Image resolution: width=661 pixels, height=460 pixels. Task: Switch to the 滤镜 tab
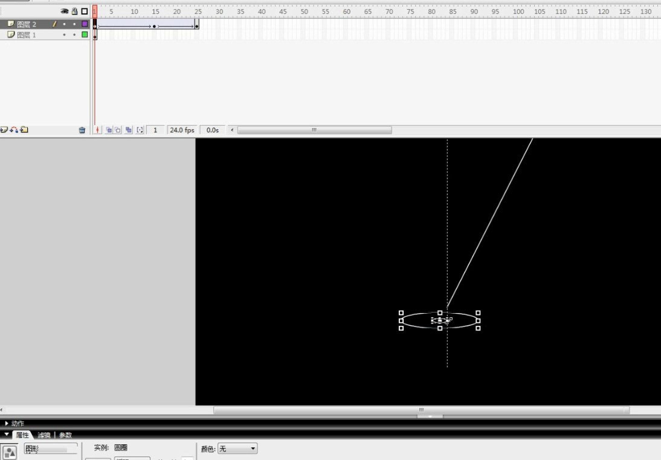click(44, 435)
